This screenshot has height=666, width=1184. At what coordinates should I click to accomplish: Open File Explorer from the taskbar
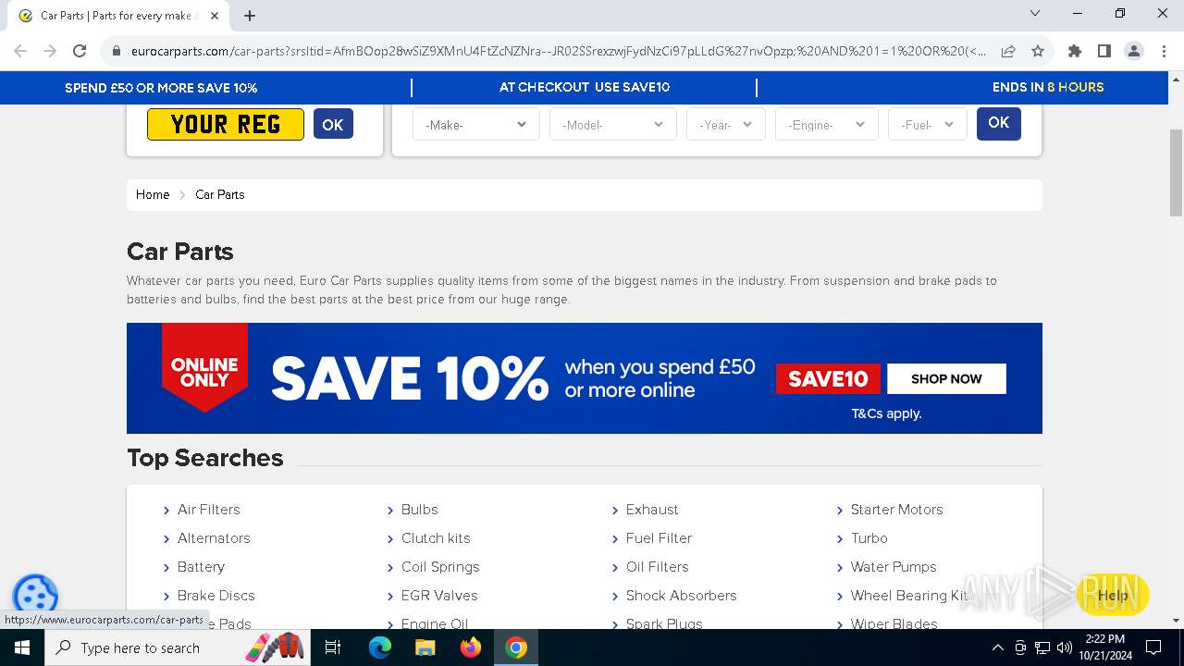425,647
